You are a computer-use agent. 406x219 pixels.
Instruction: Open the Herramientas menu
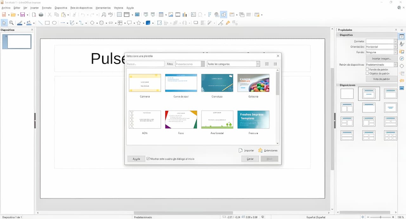coord(103,8)
